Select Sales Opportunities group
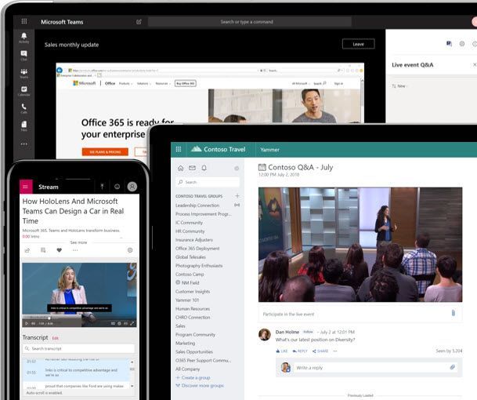The height and width of the screenshot is (400, 477). point(194,351)
